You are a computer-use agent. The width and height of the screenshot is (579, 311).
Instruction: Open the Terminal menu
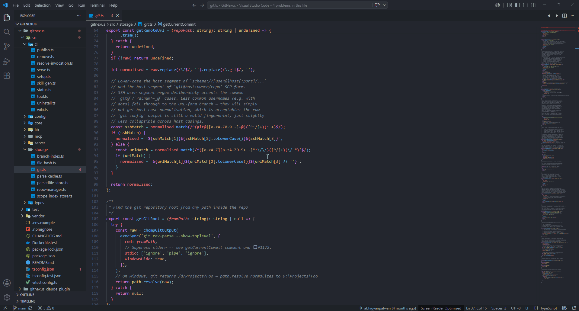[x=97, y=5]
